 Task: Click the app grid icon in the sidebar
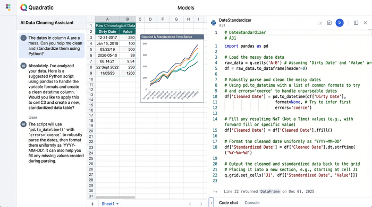pos(8,7)
